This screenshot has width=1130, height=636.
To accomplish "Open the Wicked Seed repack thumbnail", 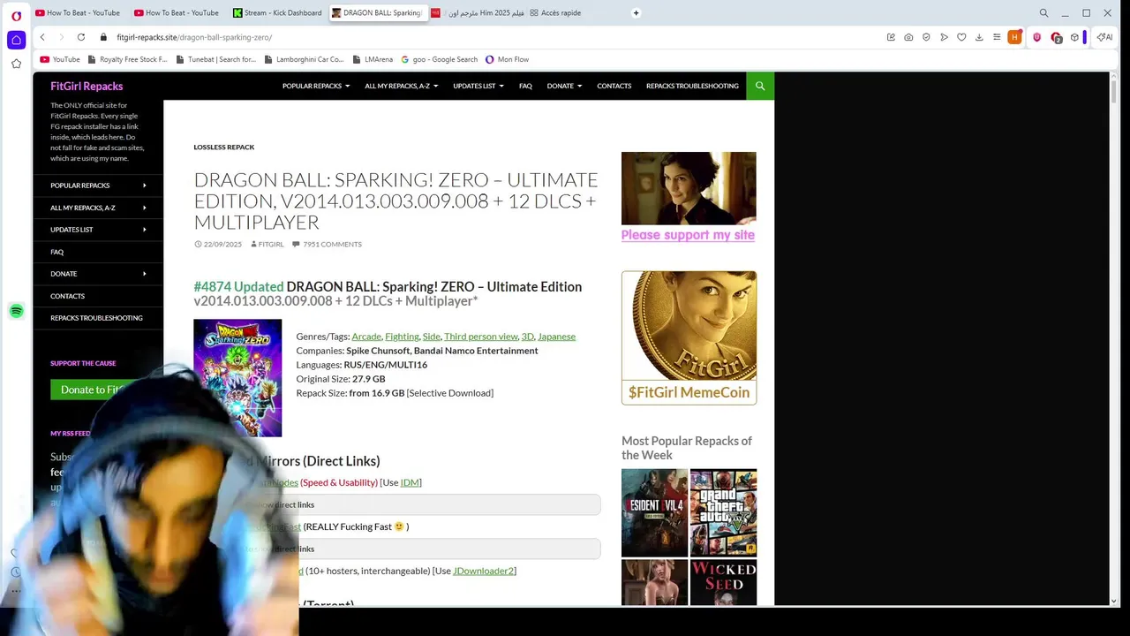I will click(x=723, y=582).
